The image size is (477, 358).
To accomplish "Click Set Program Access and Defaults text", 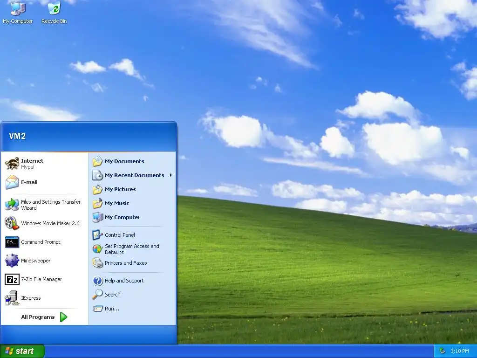I will 132,249.
